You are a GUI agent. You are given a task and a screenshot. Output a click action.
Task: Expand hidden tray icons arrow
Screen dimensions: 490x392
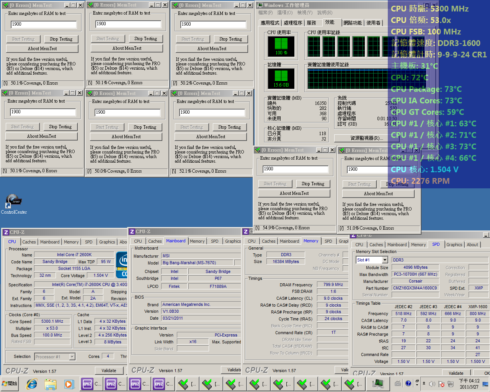tap(424, 384)
